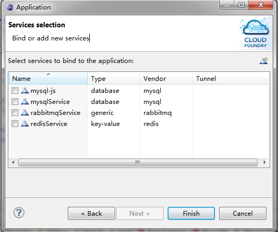Click the add new service icon
This screenshot has height=232, width=278.
pos(264,61)
